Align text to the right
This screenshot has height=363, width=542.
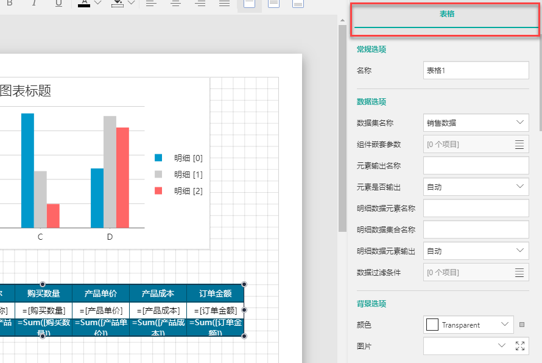(x=200, y=4)
